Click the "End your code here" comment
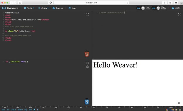 tap(18, 36)
